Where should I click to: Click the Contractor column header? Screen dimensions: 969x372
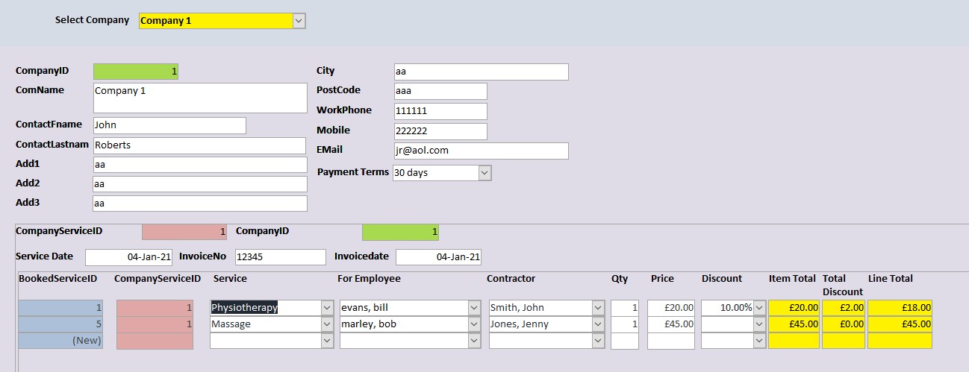(x=511, y=279)
